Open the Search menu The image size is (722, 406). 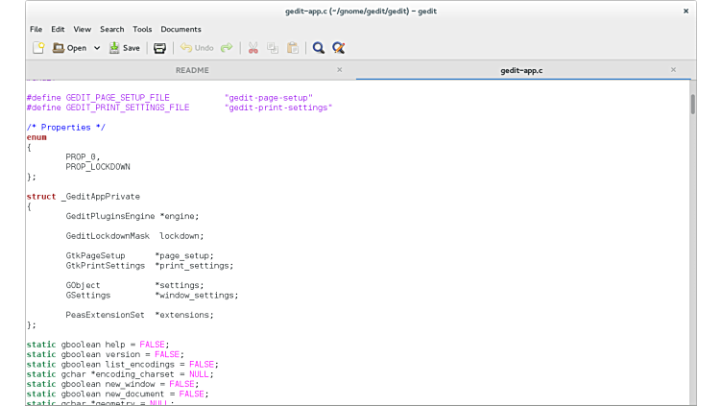(112, 29)
